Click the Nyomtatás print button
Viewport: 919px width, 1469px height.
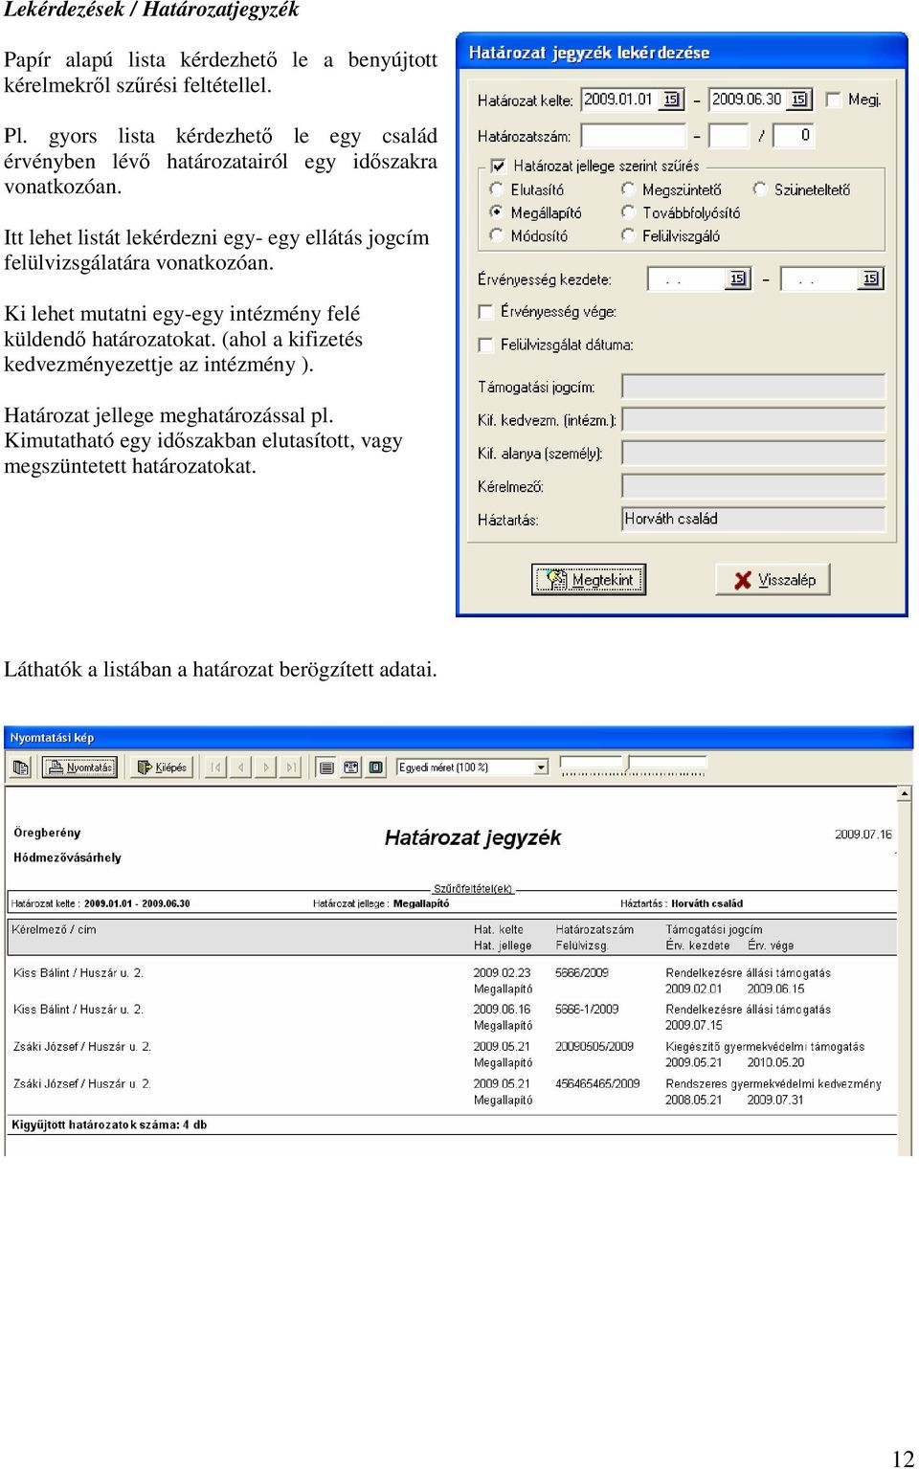[x=80, y=768]
